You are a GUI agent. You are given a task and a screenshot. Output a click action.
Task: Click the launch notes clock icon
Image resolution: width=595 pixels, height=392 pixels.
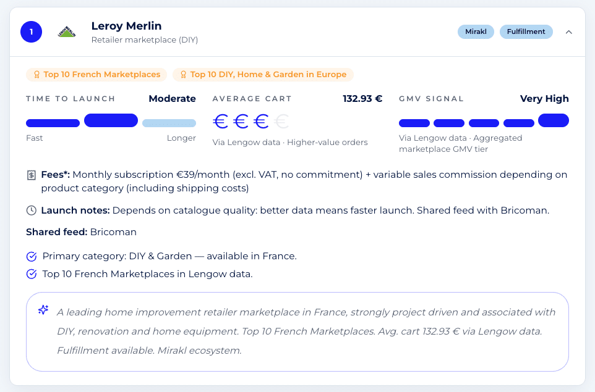click(32, 211)
